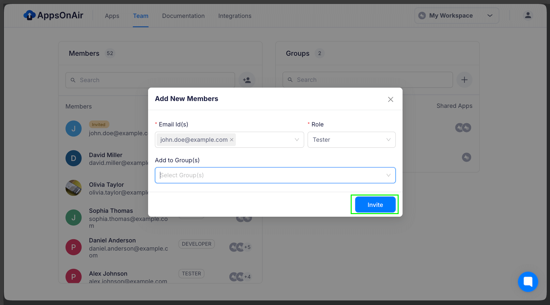Open the user profile icon

click(527, 15)
